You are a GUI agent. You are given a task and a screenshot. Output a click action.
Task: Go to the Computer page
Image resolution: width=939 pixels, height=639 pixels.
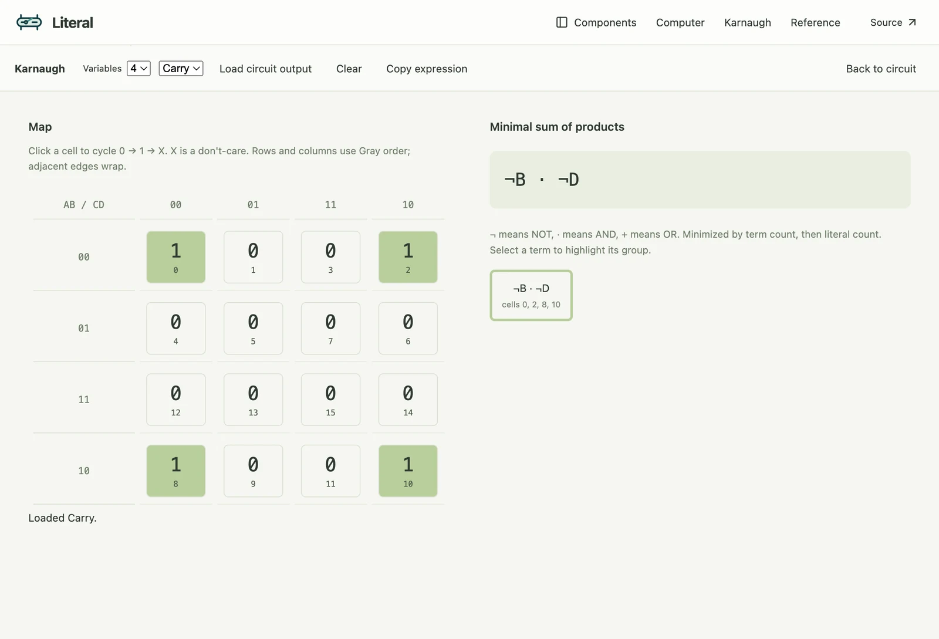[680, 22]
